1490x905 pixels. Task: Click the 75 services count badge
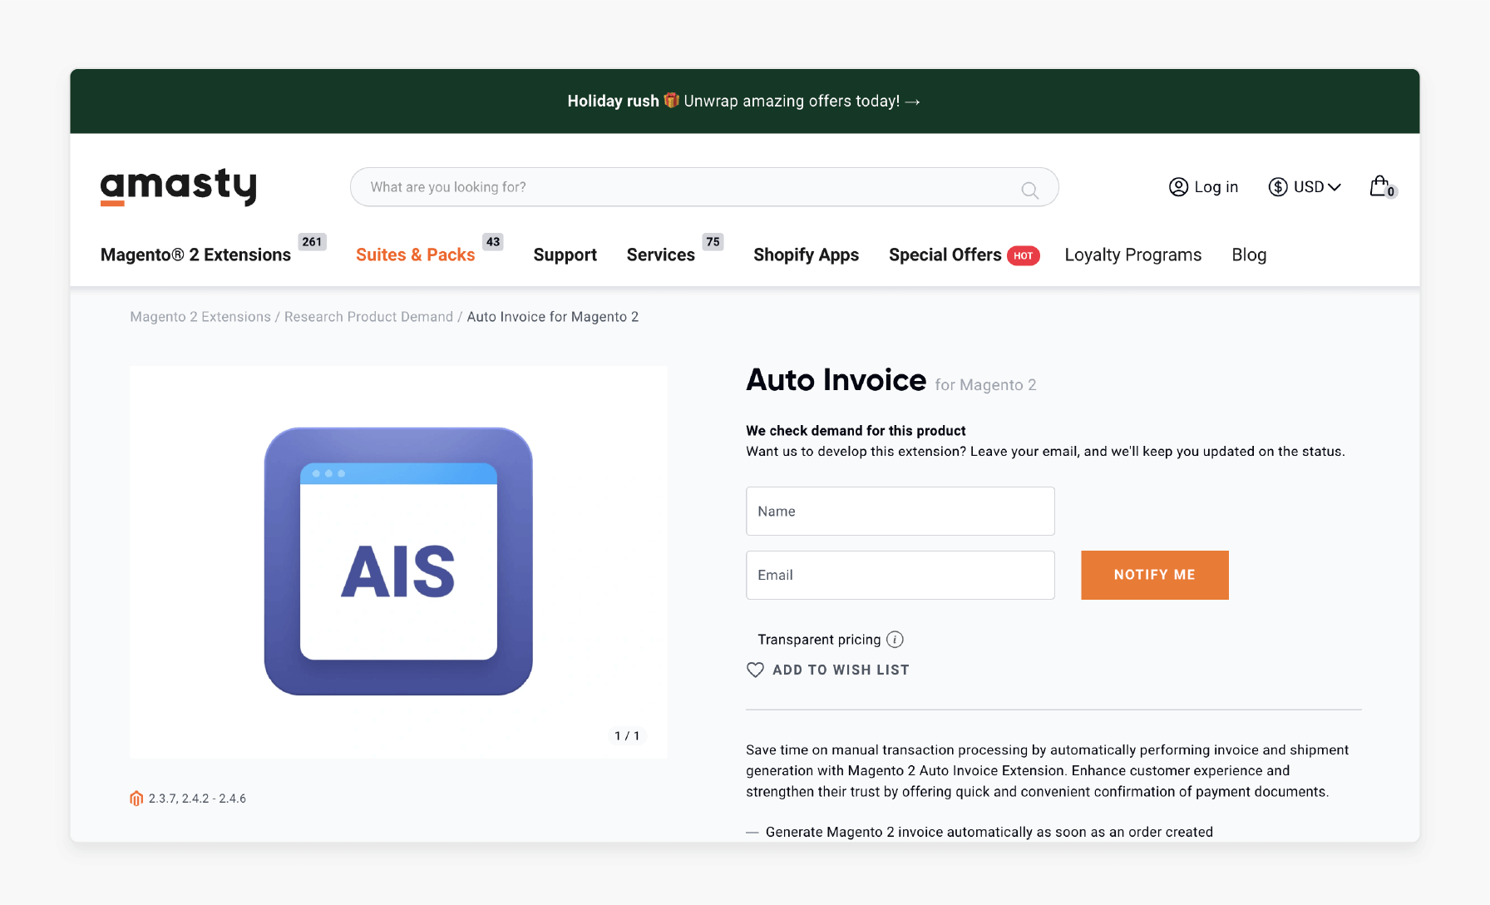[x=713, y=242]
